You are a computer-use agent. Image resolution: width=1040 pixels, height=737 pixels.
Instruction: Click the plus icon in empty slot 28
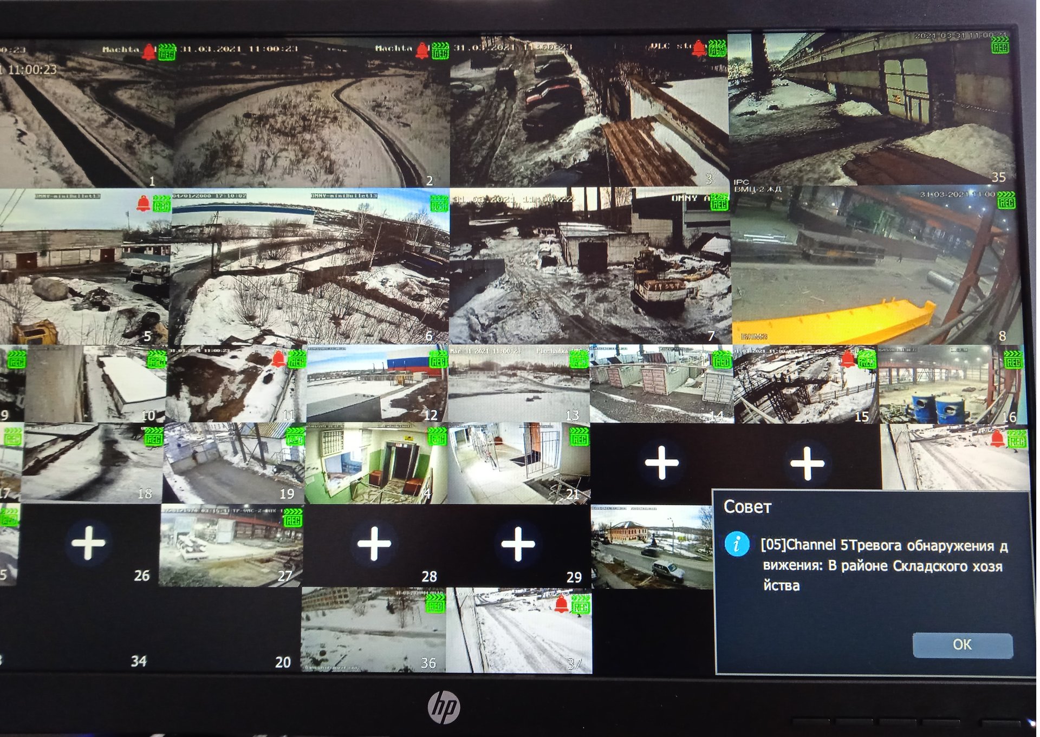tap(374, 543)
